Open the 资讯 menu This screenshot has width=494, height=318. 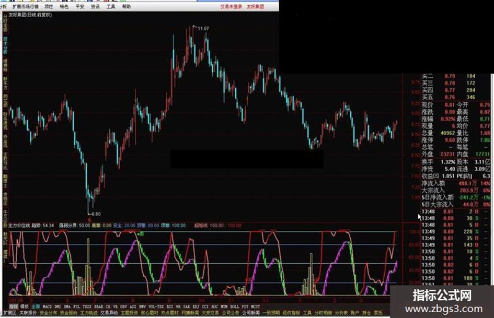[x=95, y=6]
